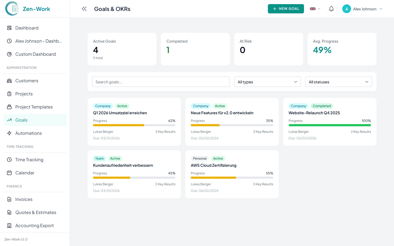
Task: Select the Customers section icon
Action: (9, 81)
